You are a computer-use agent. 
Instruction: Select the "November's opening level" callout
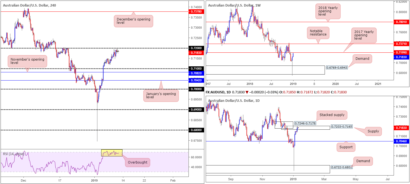27,61
